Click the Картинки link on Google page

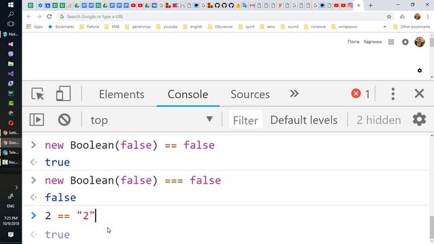tap(372, 42)
